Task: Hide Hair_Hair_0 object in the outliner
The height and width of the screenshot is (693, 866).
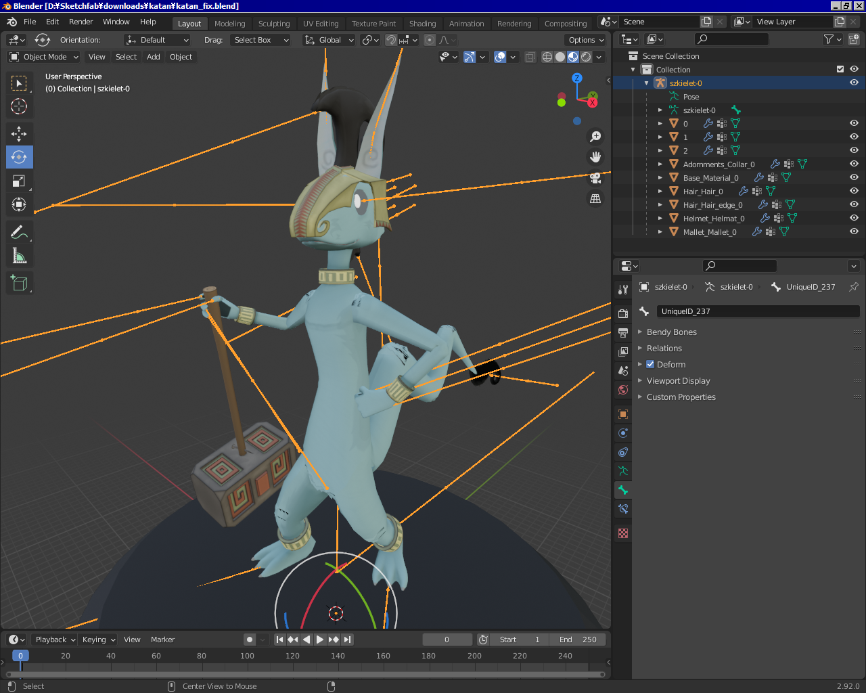Action: [854, 191]
